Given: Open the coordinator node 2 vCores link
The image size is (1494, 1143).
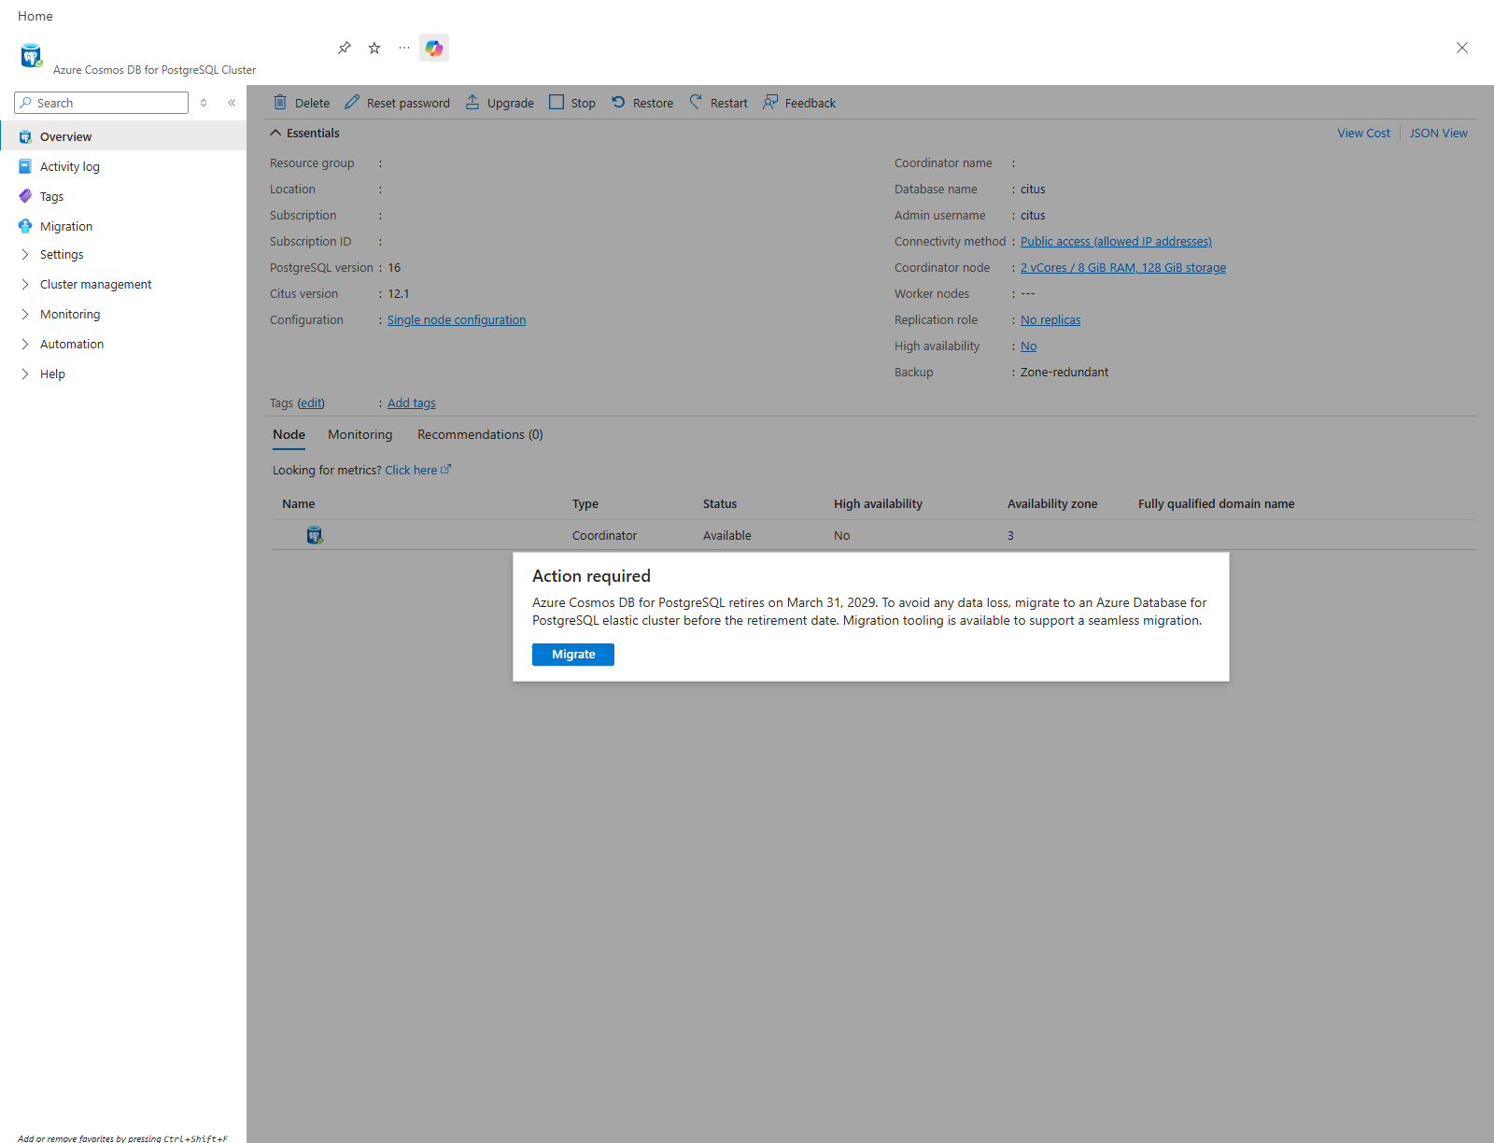Looking at the screenshot, I should pos(1123,267).
